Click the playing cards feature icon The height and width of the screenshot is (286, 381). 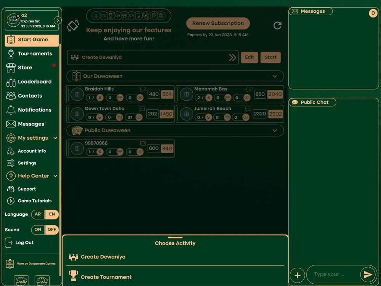[x=146, y=16]
